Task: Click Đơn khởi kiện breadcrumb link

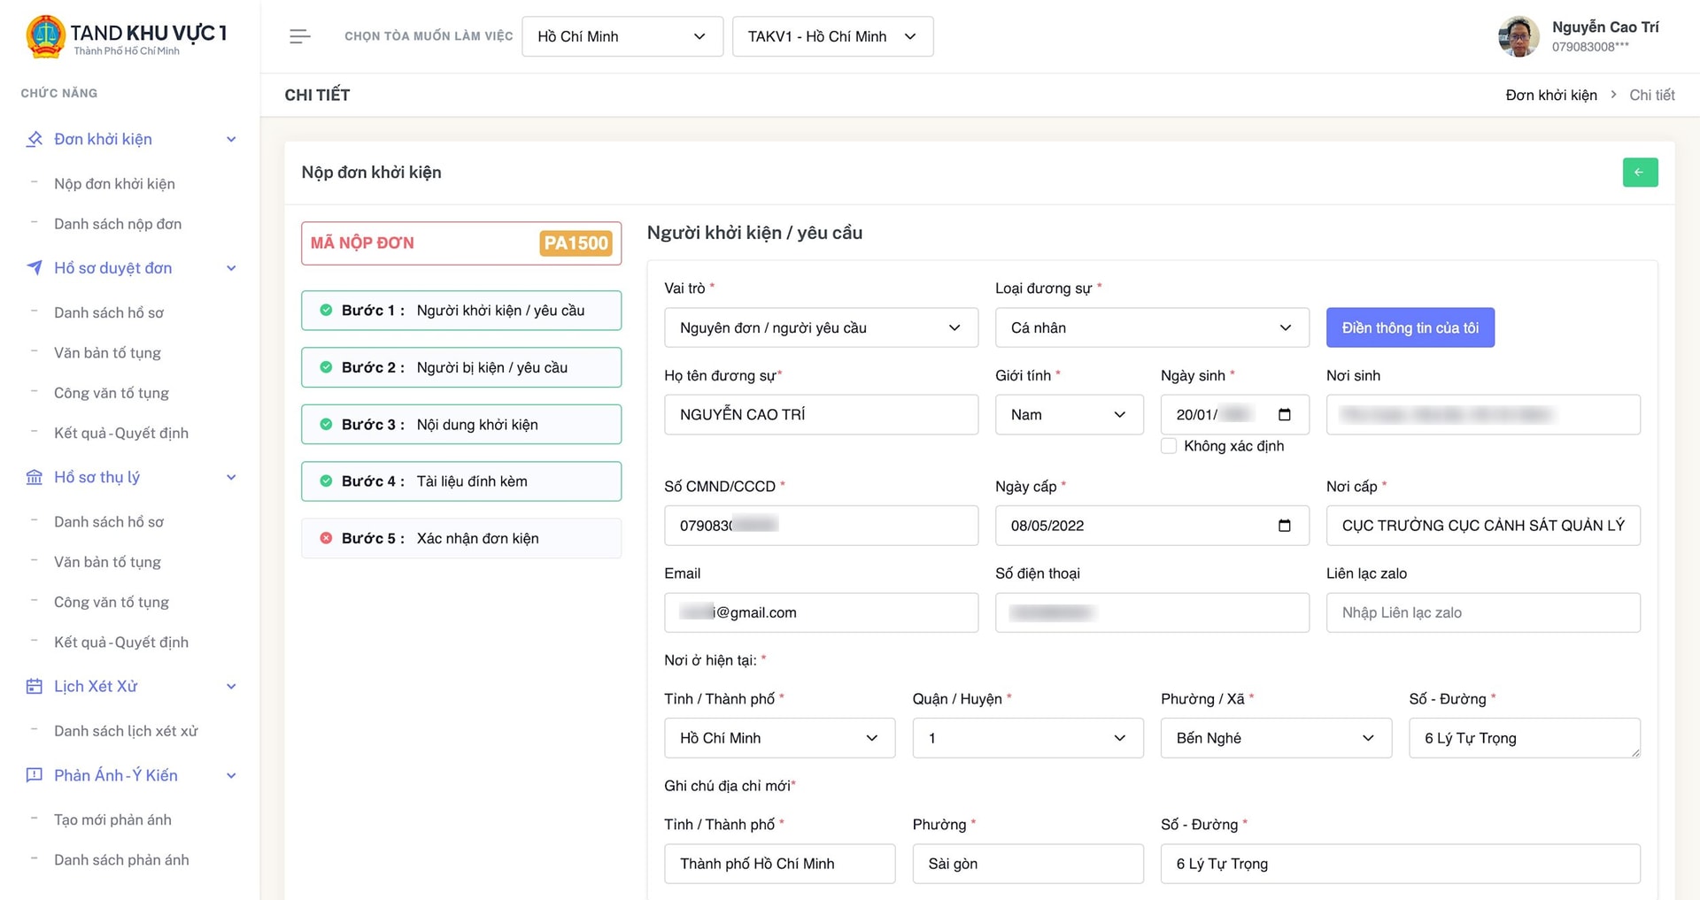Action: (x=1551, y=95)
